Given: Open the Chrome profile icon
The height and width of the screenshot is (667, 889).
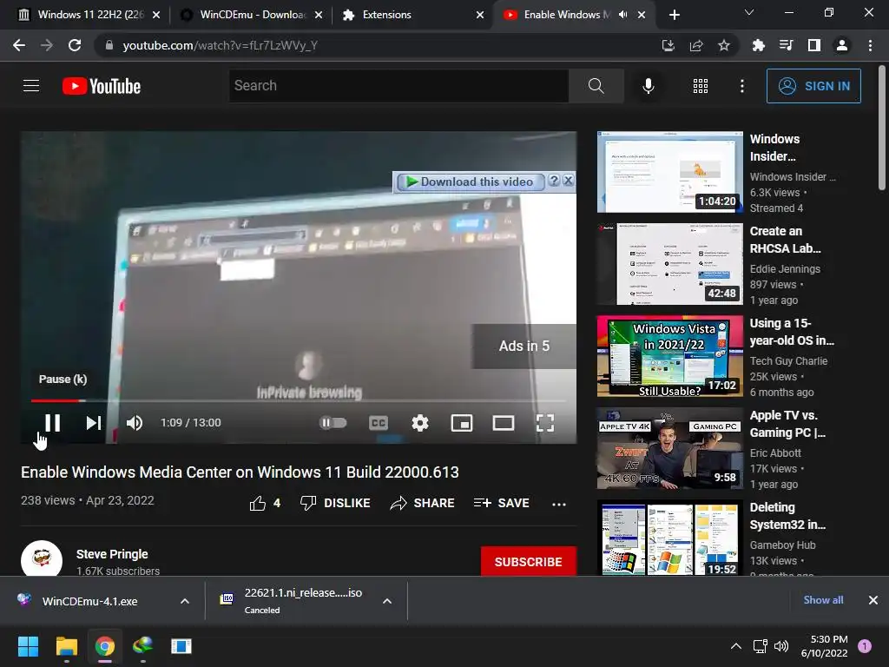Looking at the screenshot, I should 842,45.
